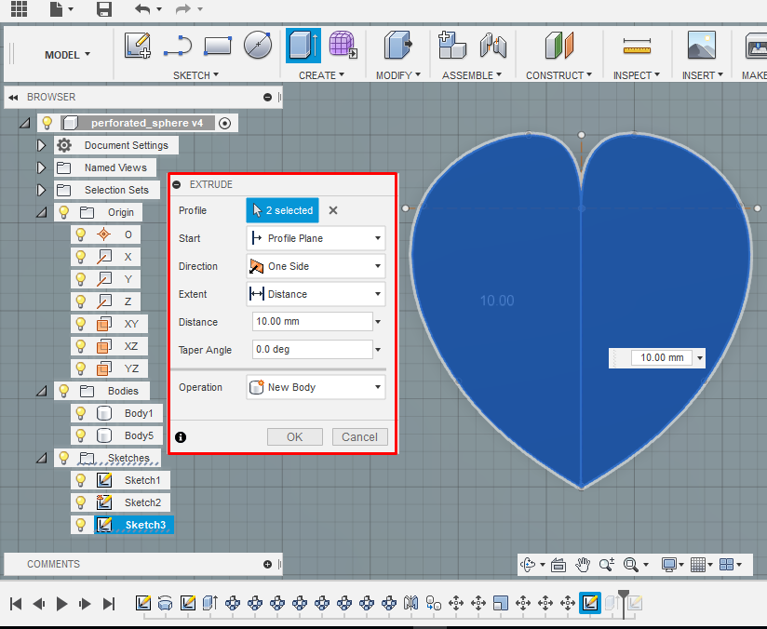Click the Mirror feature in the timeline
Screen dimensions: 767x629
pyautogui.click(x=410, y=603)
